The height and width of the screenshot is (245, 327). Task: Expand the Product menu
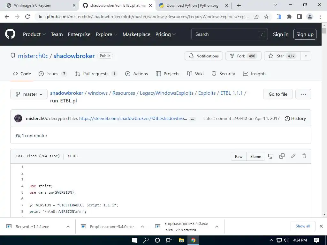point(34,34)
